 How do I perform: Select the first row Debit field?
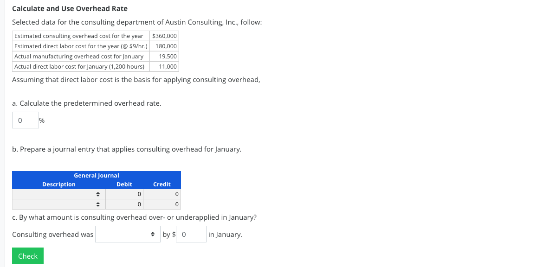point(124,194)
